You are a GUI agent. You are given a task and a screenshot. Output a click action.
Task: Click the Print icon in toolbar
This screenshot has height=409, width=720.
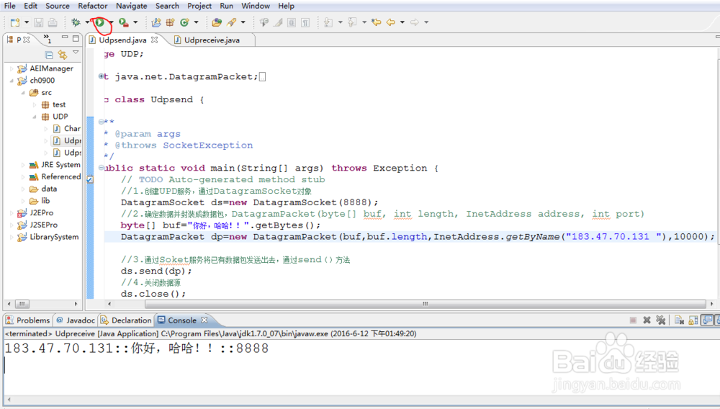(x=53, y=22)
